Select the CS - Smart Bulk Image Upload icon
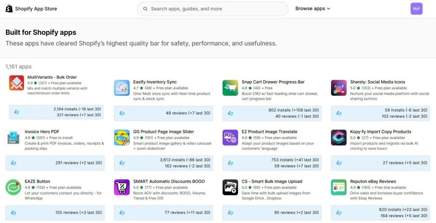Screen dimensions: 436x223 click(230, 187)
